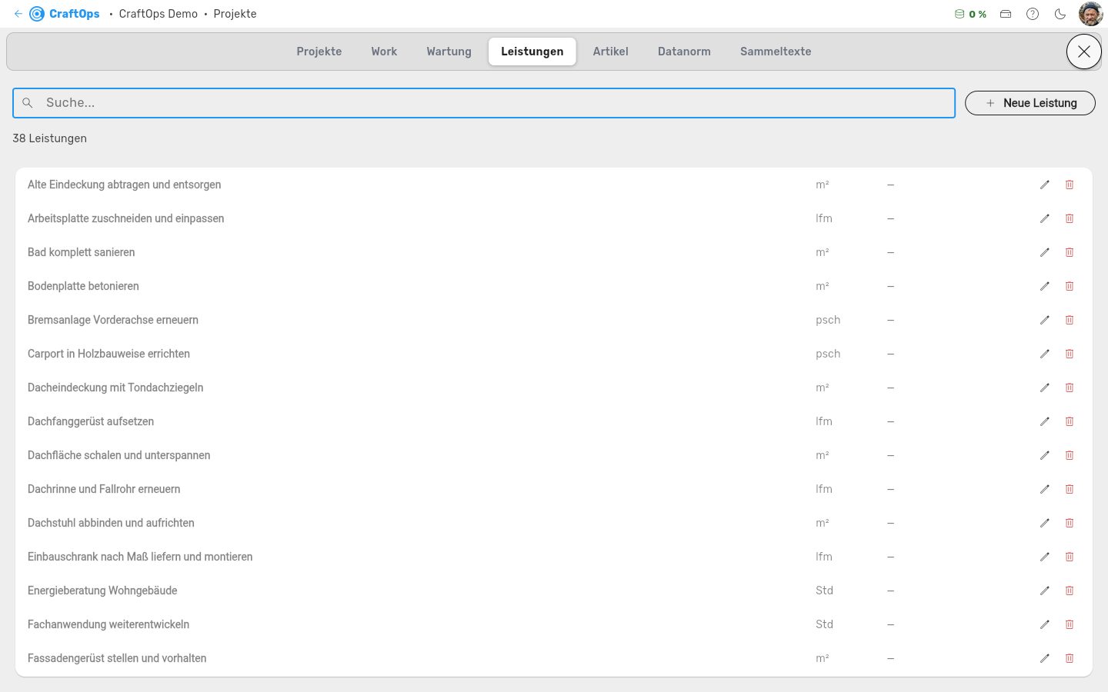Click pencil icon for 'Carport in Holzbauweise errichten'
Viewport: 1108px width, 692px height.
(x=1044, y=354)
